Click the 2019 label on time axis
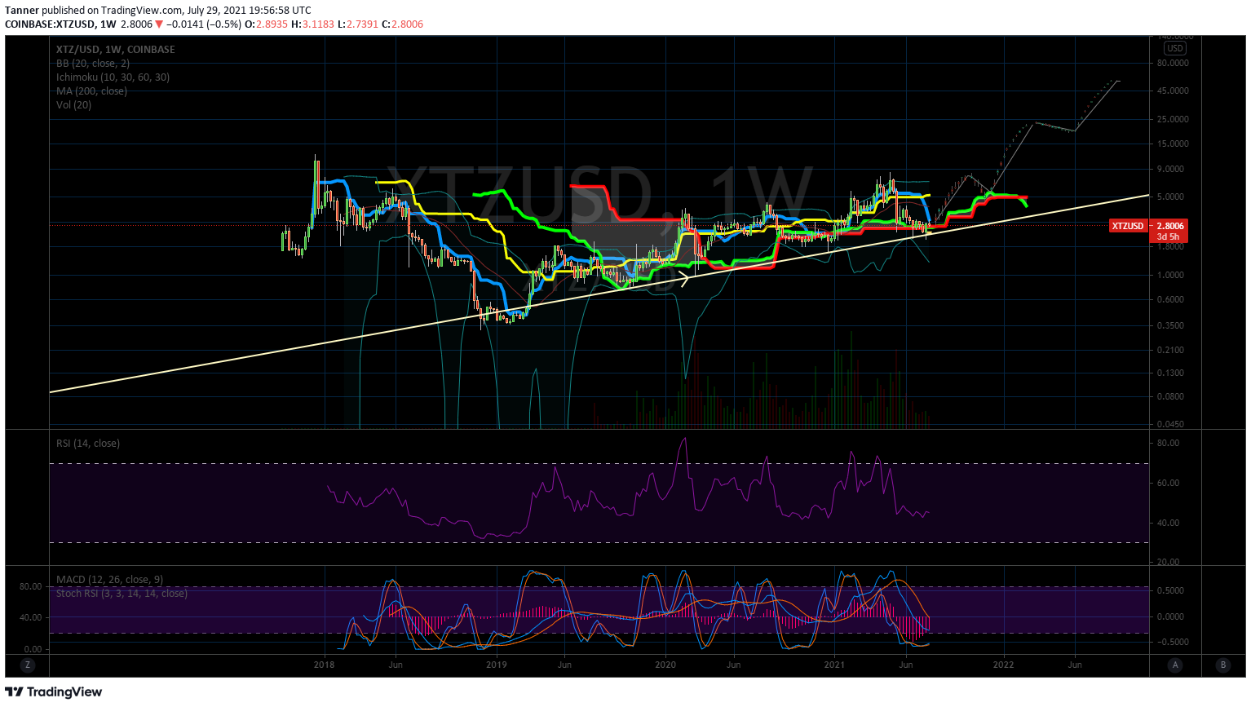 pos(496,665)
